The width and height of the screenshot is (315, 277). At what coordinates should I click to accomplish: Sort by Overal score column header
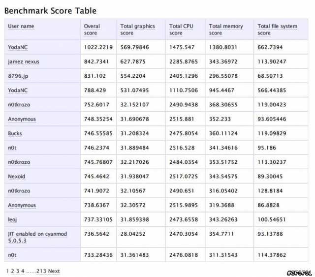pyautogui.click(x=92, y=30)
